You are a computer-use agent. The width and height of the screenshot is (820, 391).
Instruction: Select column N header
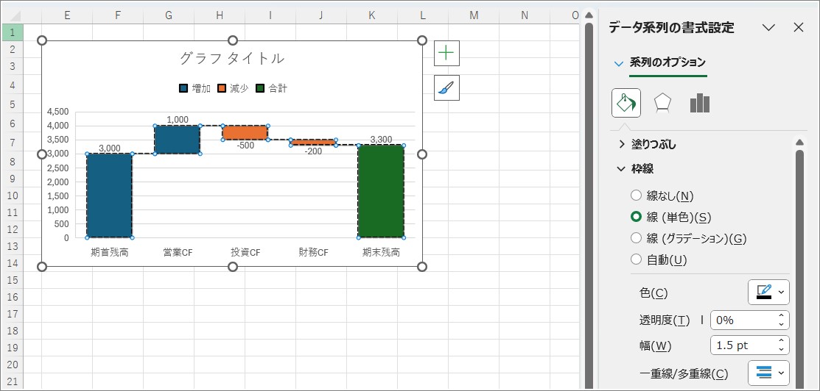pyautogui.click(x=525, y=15)
